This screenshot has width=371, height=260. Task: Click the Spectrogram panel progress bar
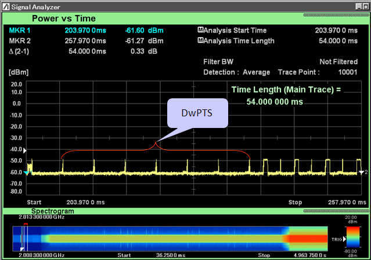[336, 211]
